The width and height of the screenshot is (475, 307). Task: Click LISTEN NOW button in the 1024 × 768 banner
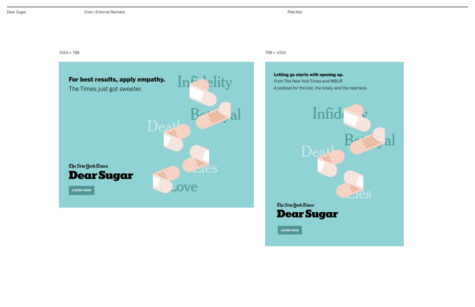tap(82, 190)
